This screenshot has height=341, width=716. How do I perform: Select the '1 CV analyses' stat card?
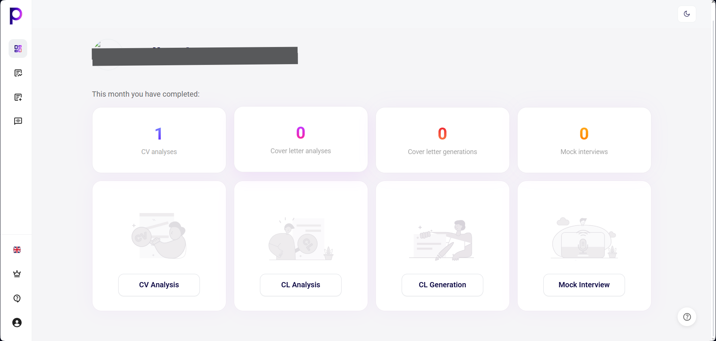(159, 140)
